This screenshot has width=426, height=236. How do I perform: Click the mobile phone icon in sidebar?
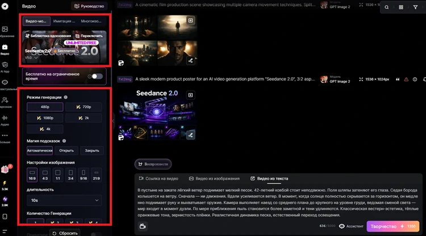(5, 217)
